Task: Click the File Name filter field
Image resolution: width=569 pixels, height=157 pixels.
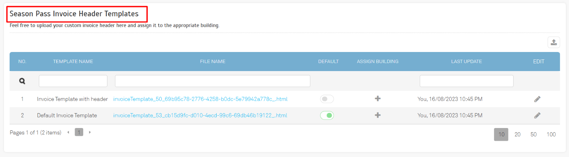Action: [x=212, y=81]
